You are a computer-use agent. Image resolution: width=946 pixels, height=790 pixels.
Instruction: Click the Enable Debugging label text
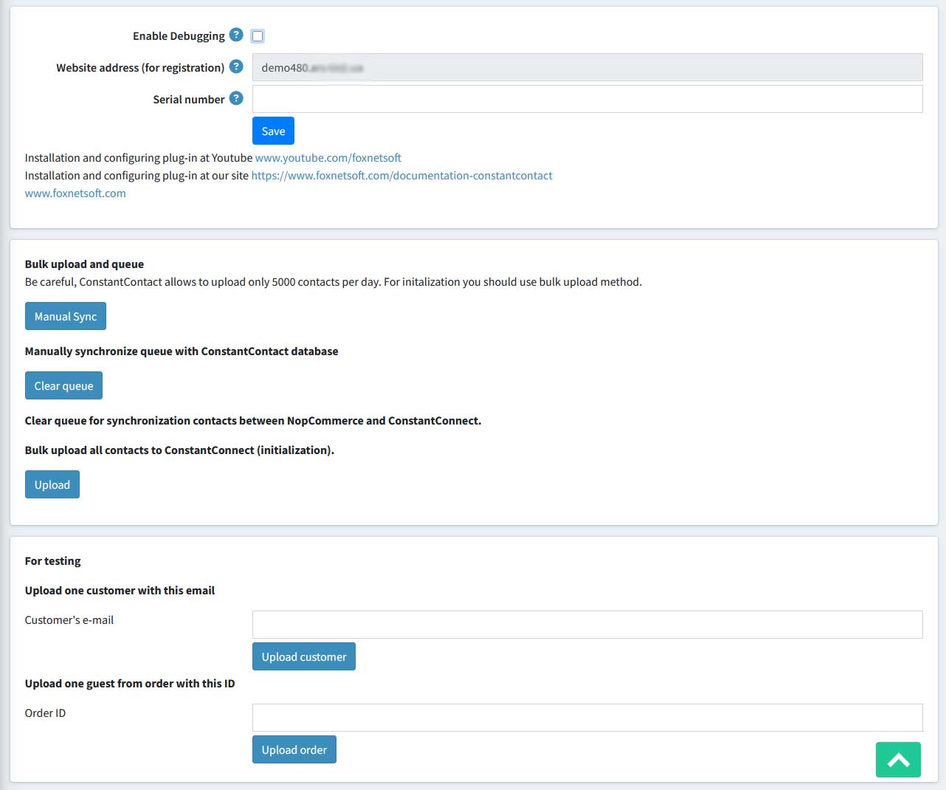(179, 36)
